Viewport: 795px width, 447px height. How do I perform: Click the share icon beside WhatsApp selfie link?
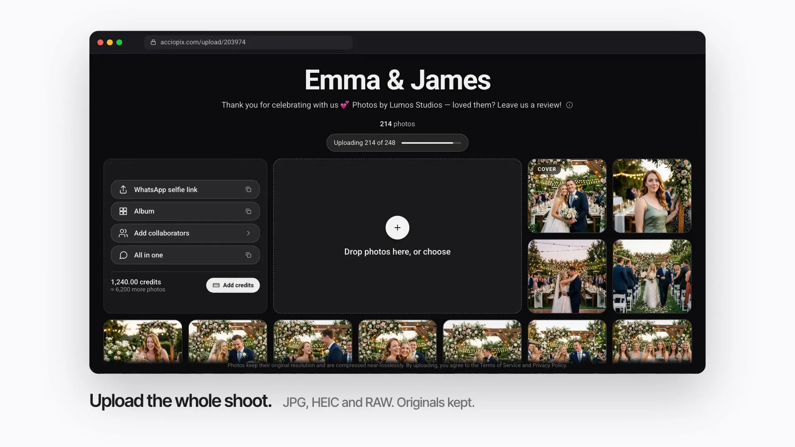pos(123,190)
